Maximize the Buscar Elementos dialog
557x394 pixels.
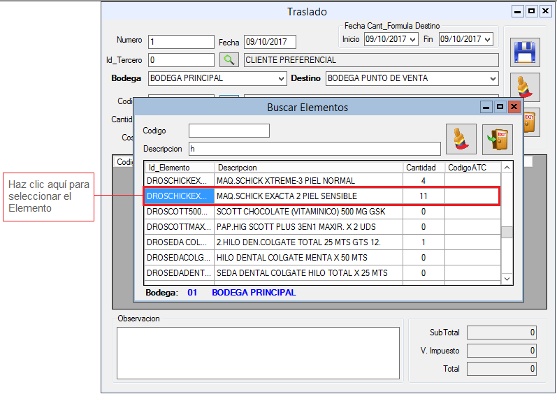(500, 107)
